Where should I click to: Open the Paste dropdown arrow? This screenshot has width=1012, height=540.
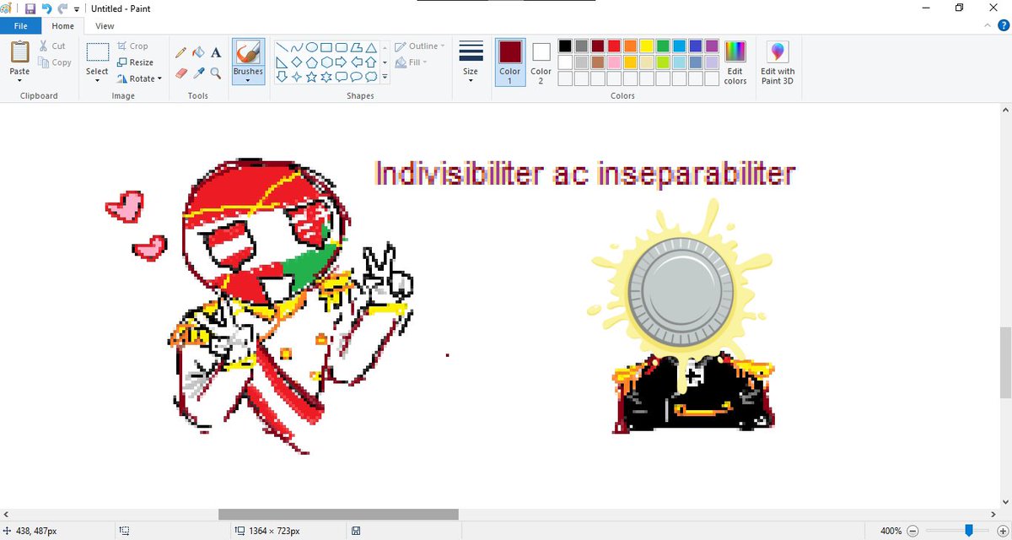coord(19,81)
